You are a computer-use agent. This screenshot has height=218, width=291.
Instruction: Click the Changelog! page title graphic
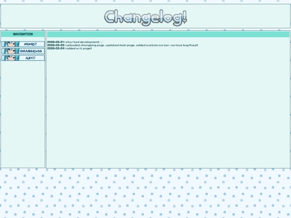coord(145,17)
